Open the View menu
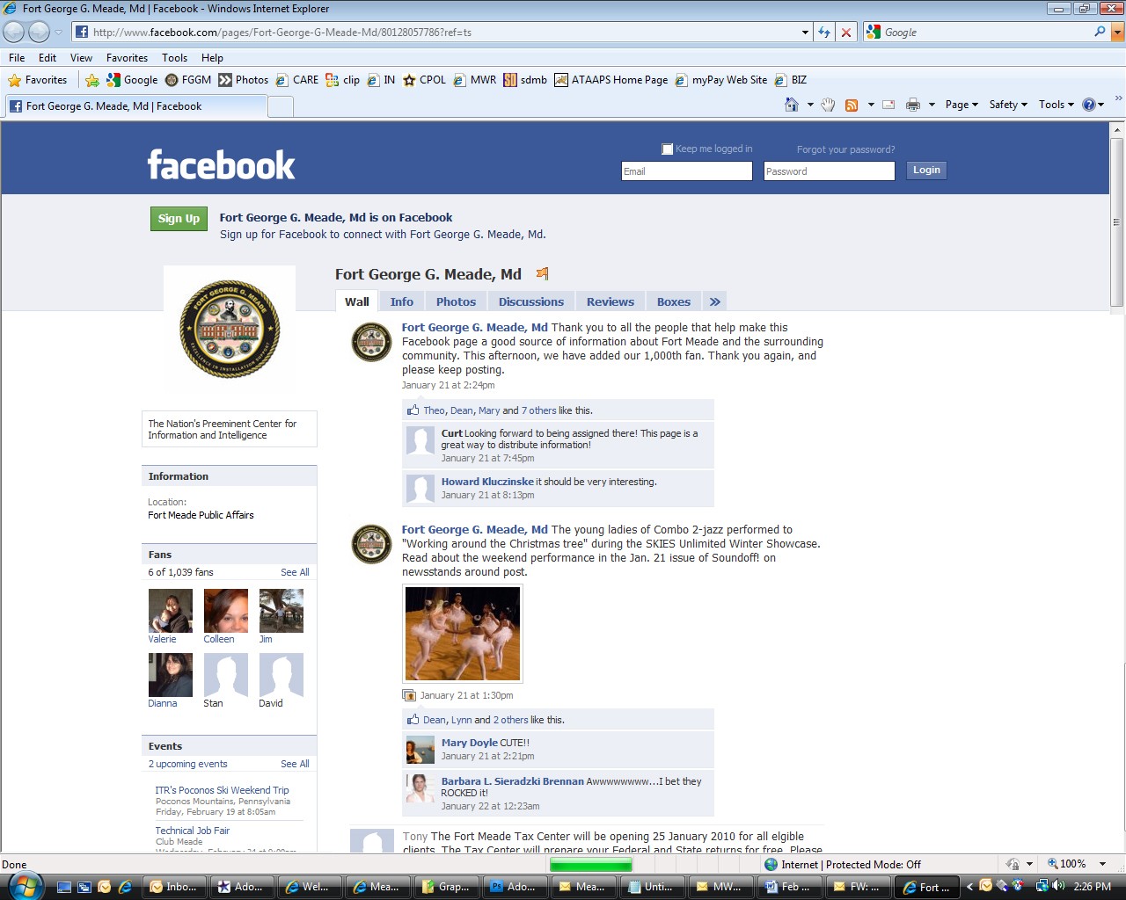Screen dimensions: 1126x900 tap(81, 58)
